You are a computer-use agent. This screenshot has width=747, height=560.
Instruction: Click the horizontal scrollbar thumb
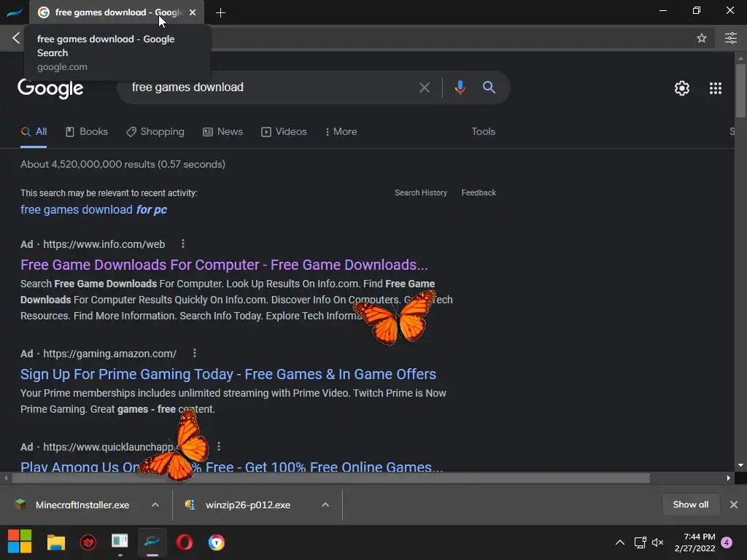[x=330, y=478]
